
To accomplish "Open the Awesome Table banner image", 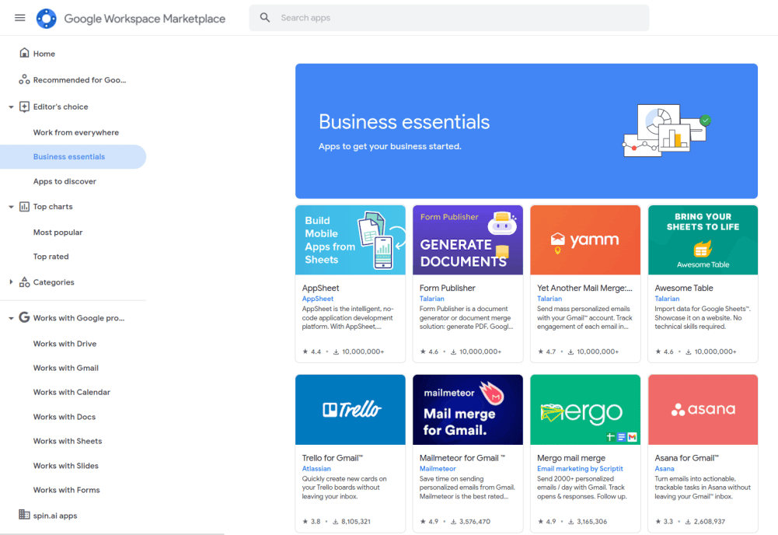I will [x=703, y=240].
